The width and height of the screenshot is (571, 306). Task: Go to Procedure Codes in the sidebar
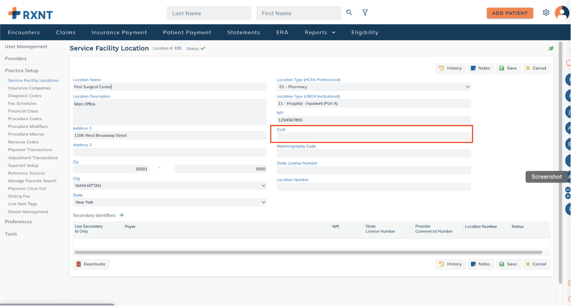point(25,119)
